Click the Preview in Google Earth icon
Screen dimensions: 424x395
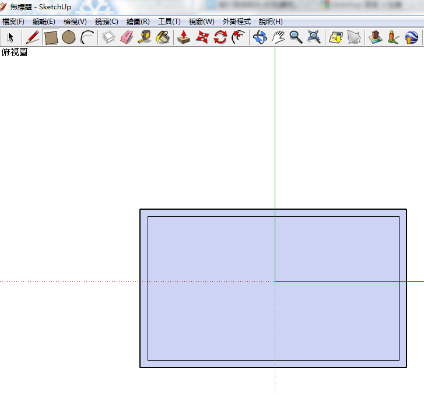pyautogui.click(x=412, y=37)
